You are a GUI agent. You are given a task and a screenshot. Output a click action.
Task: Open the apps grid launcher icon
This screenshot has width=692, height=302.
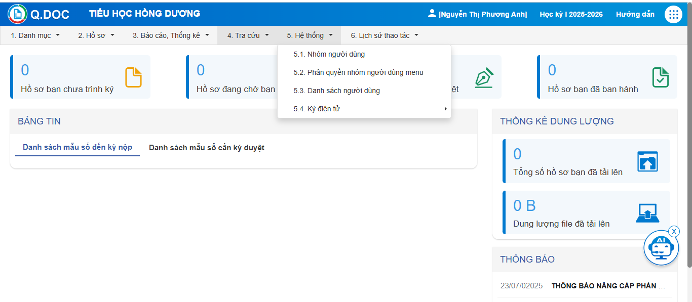point(673,14)
